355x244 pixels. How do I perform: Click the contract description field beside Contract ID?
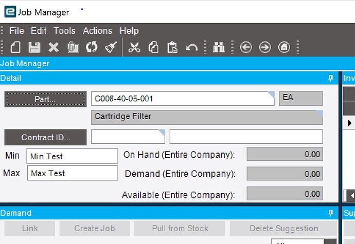click(x=246, y=137)
